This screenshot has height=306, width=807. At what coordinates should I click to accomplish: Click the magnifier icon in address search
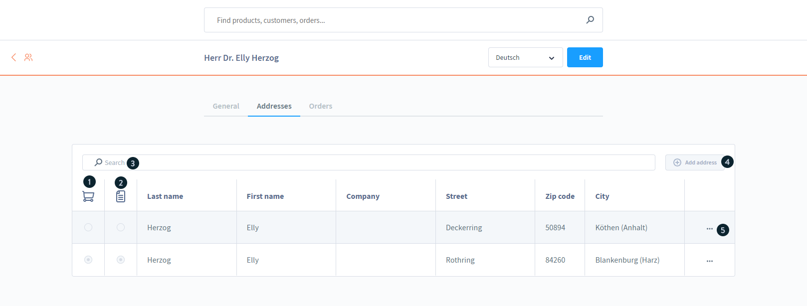tap(98, 162)
